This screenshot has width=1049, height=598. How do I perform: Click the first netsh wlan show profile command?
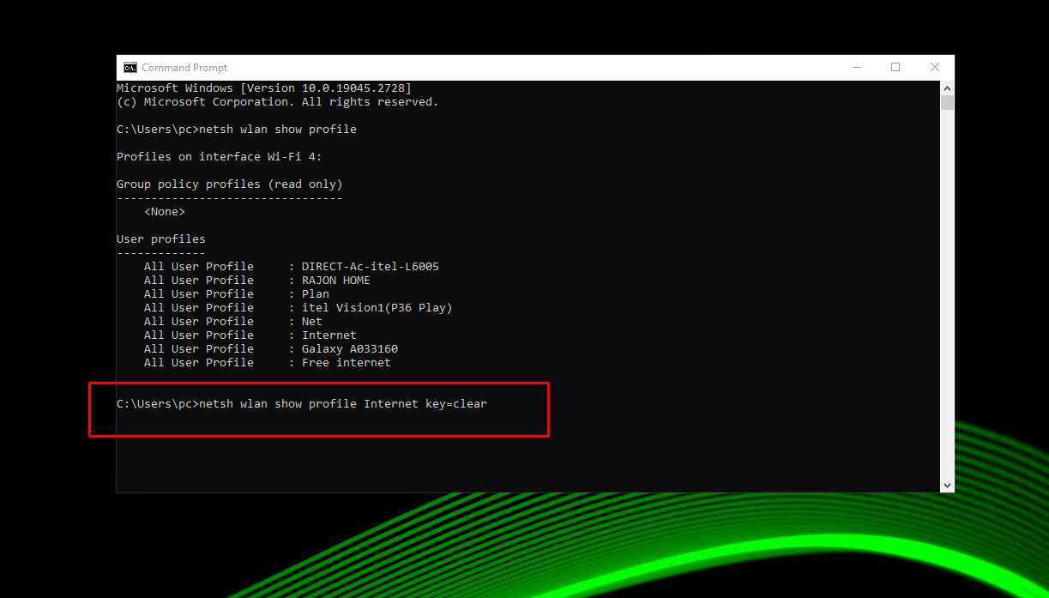tap(237, 129)
